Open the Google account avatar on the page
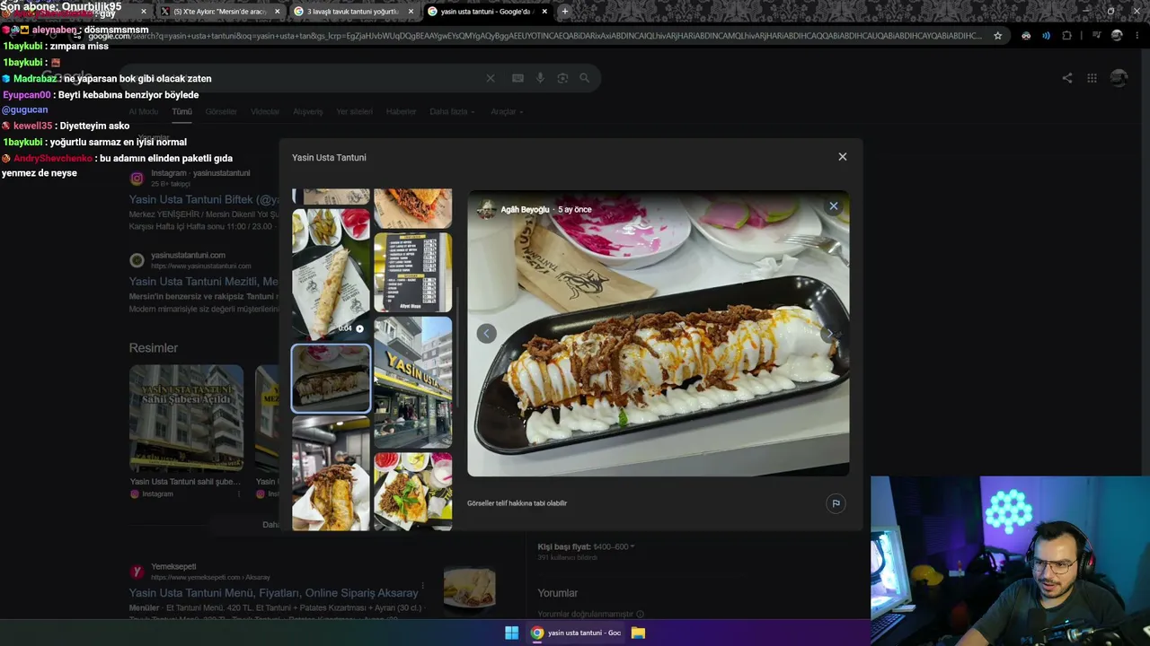This screenshot has height=646, width=1150. (x=1119, y=78)
